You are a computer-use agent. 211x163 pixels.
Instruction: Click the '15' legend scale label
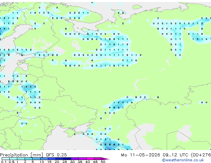pyautogui.click(x=49, y=162)
